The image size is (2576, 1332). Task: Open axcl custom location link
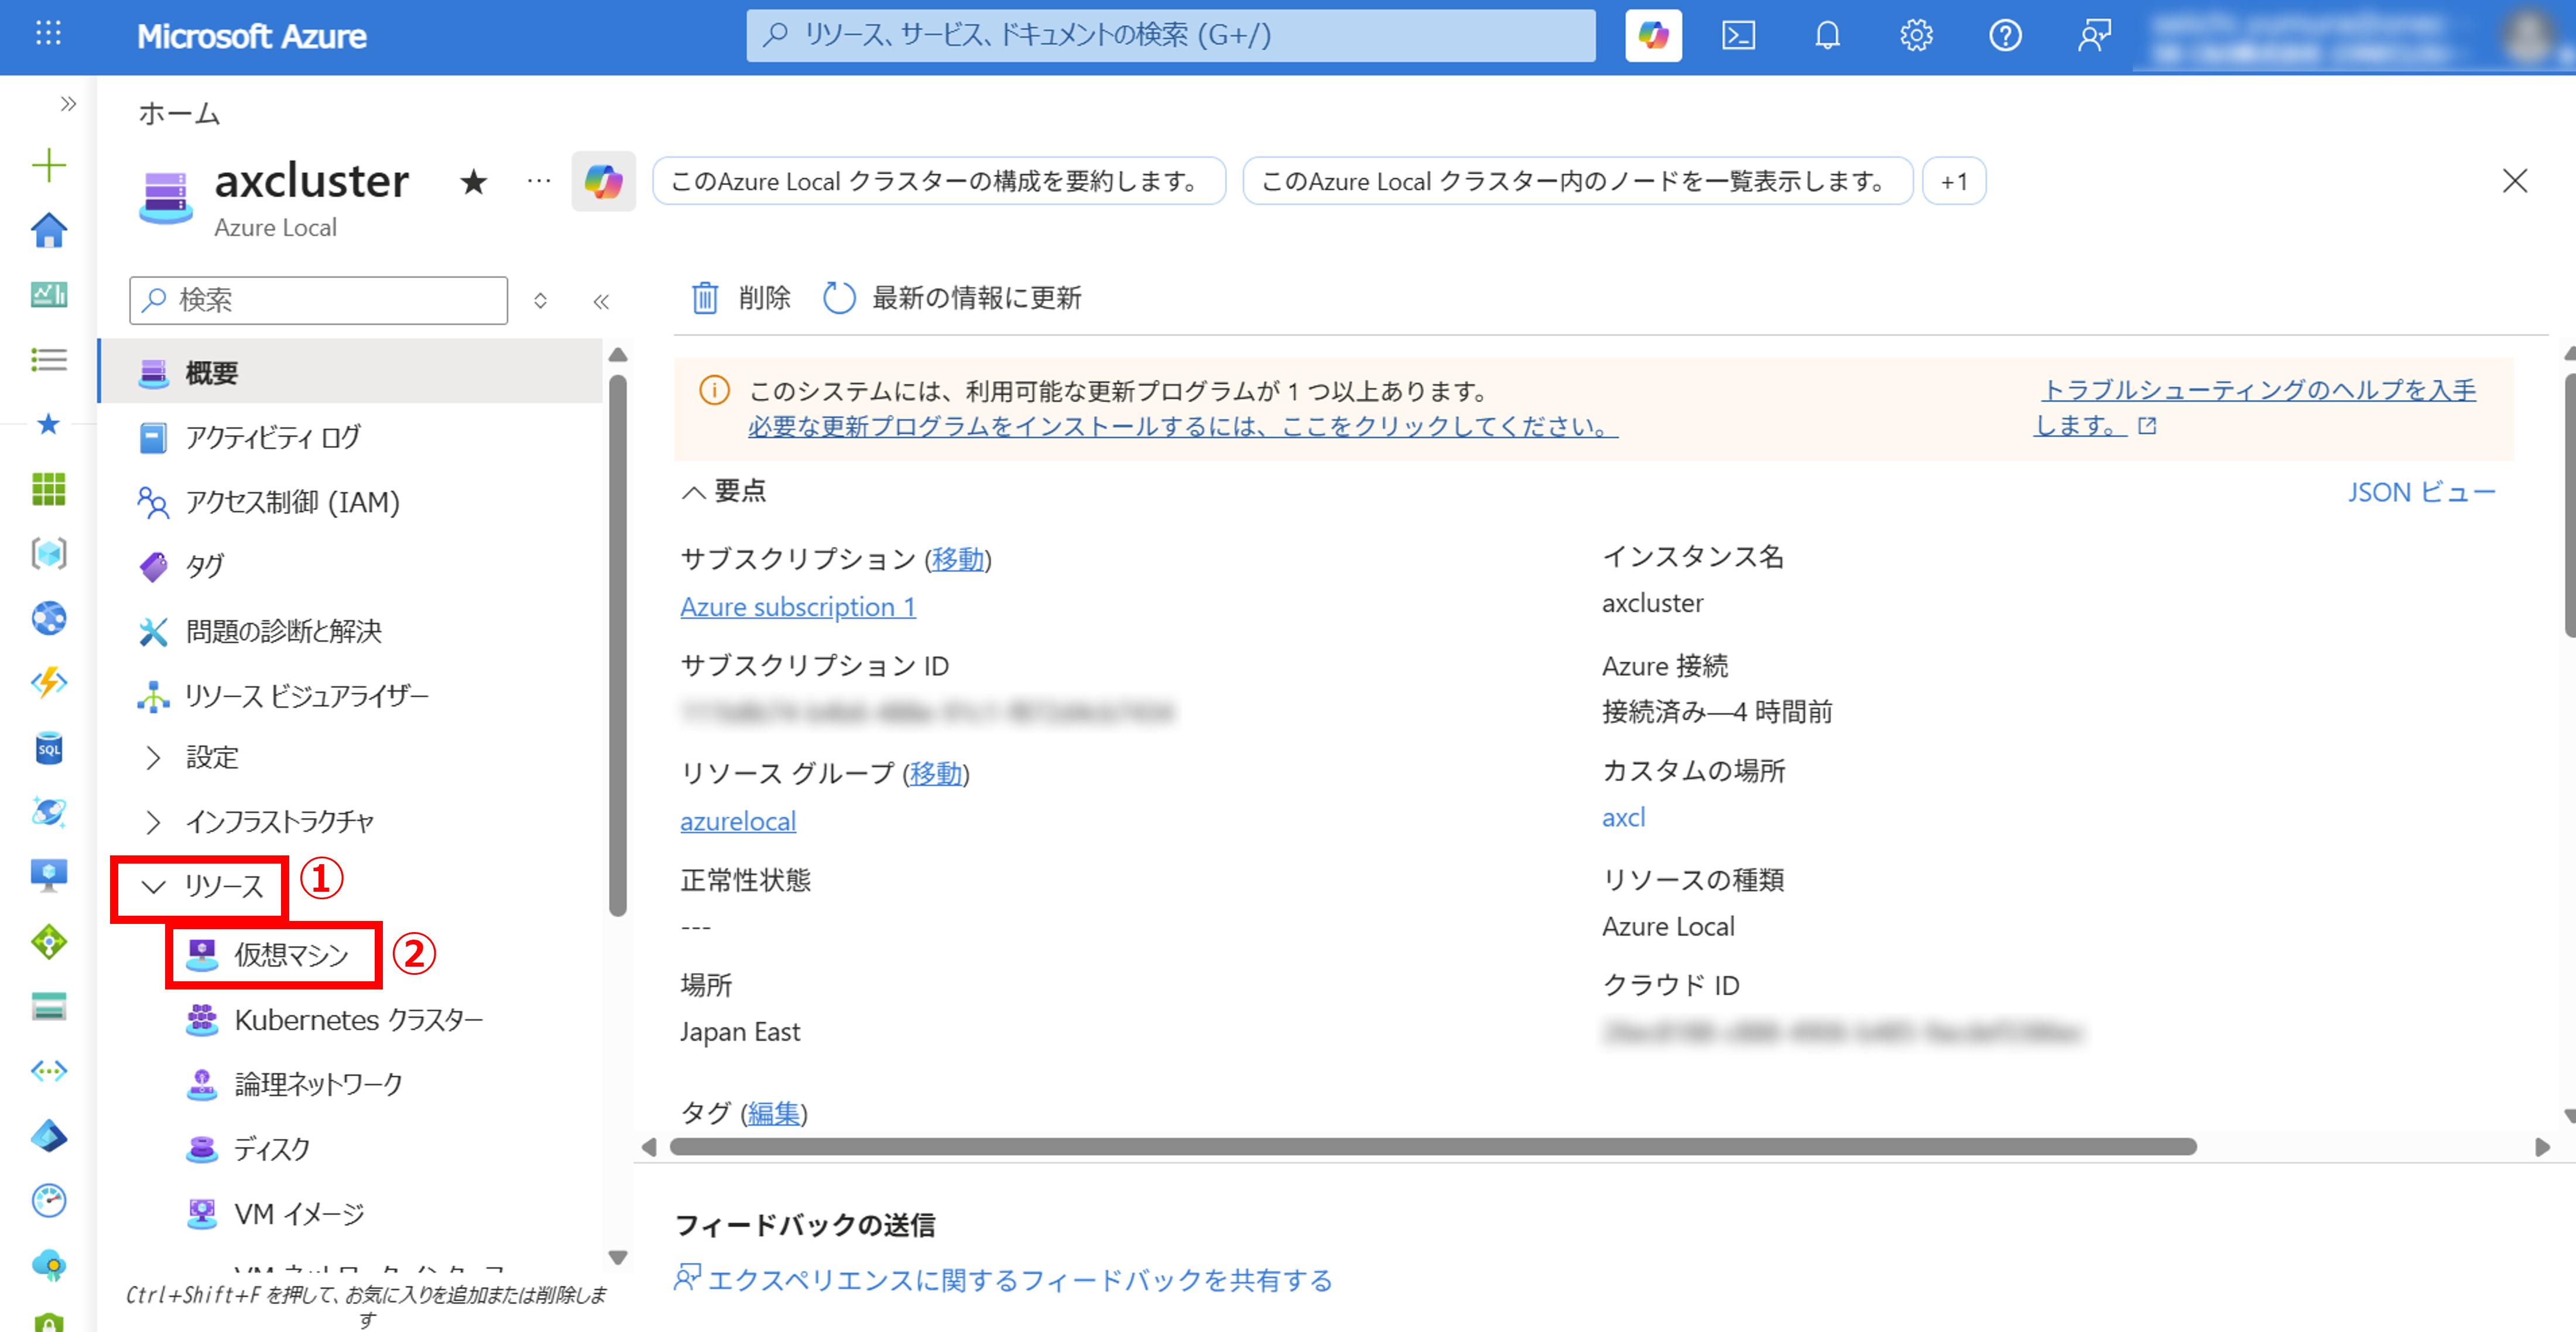pos(1623,818)
